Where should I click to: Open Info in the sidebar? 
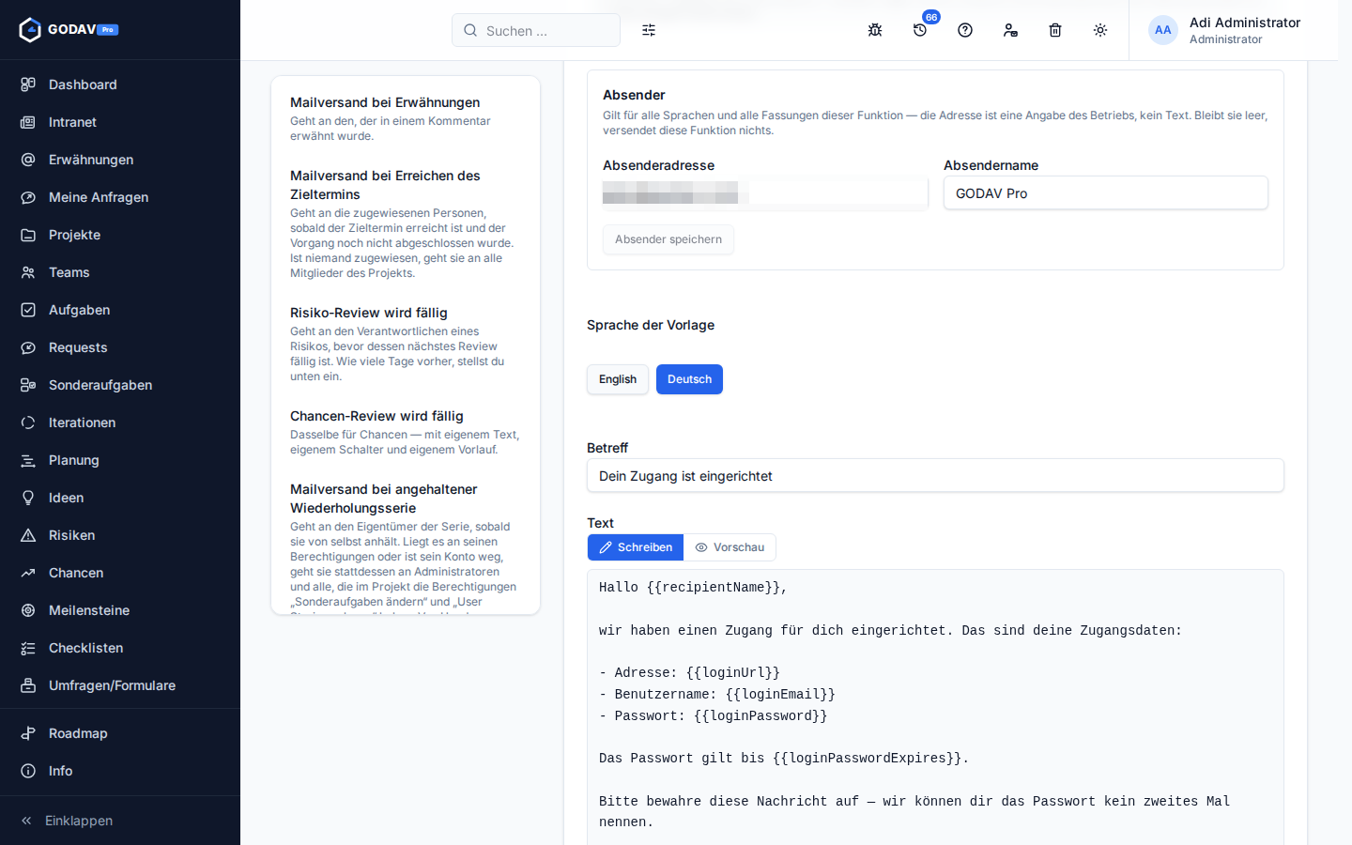click(120, 771)
